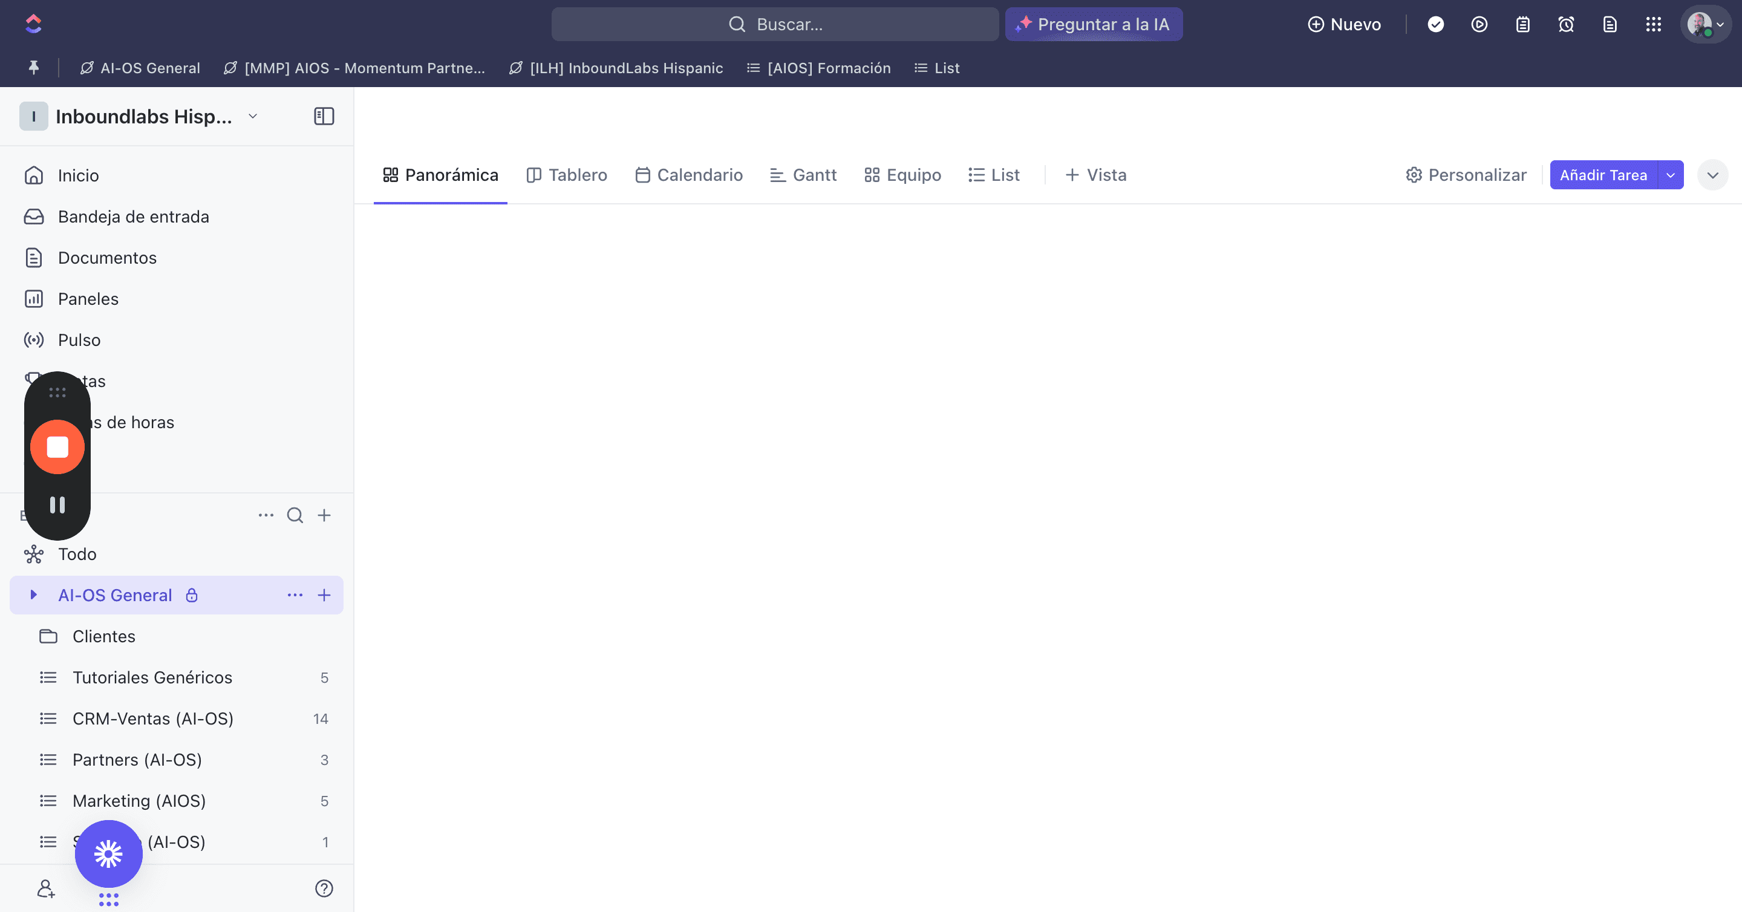Open the apps grid icon
The width and height of the screenshot is (1742, 912).
[1654, 24]
